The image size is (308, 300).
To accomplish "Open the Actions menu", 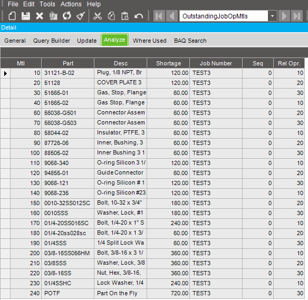I will (71, 4).
